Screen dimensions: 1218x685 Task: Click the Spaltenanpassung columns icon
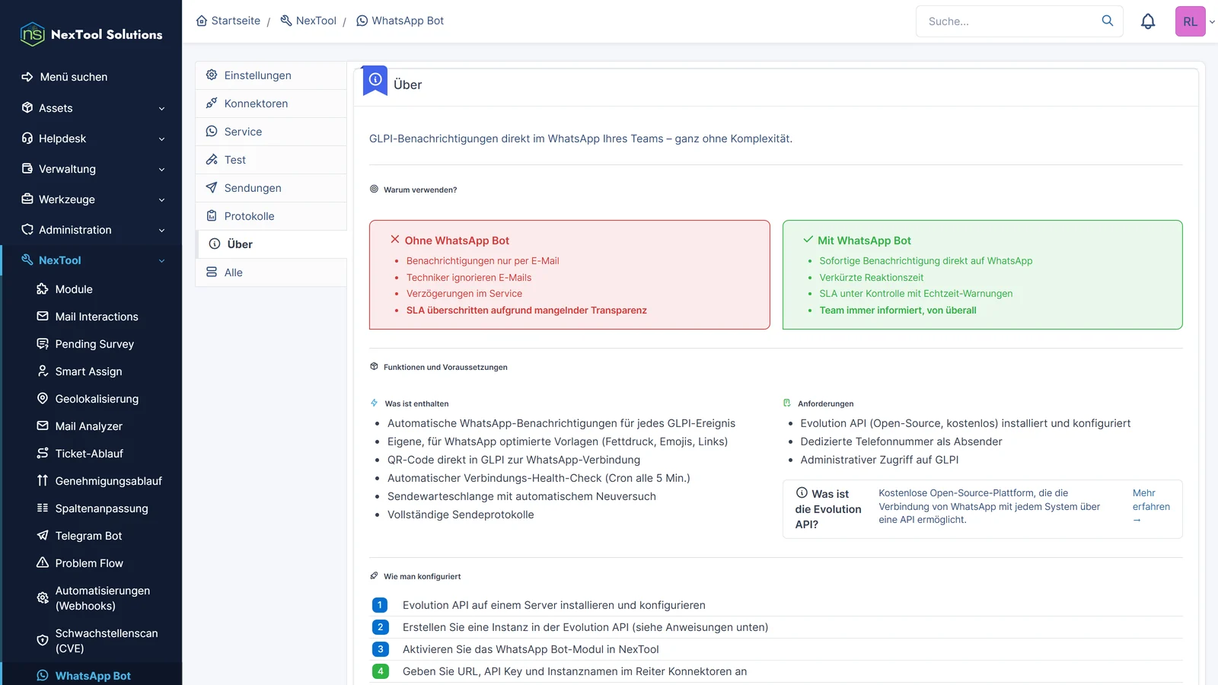[x=43, y=508]
